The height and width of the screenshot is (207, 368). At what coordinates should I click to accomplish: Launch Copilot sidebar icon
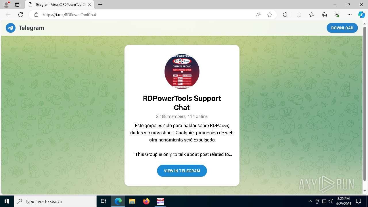pos(361,15)
